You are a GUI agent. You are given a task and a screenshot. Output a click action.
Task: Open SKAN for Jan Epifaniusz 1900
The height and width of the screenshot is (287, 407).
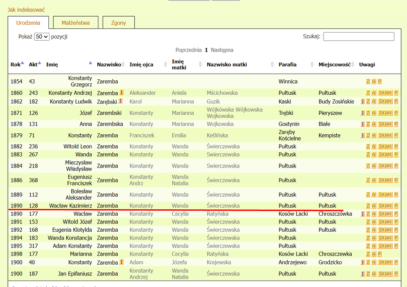pyautogui.click(x=385, y=273)
